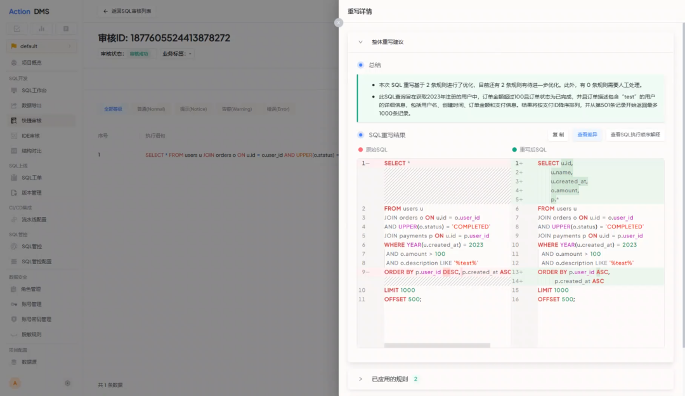This screenshot has height=396, width=685.
Task: Select the 全部等级 filter tab
Action: 113,109
